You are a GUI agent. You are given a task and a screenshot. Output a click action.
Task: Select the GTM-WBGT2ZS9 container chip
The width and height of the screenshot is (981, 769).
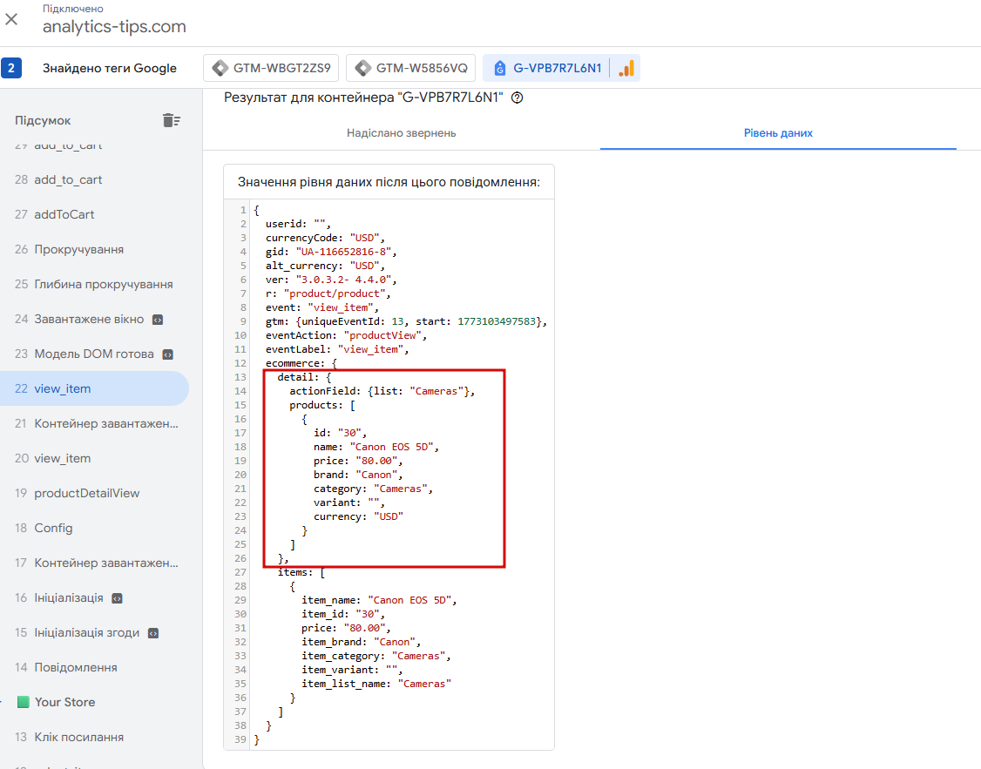point(272,68)
